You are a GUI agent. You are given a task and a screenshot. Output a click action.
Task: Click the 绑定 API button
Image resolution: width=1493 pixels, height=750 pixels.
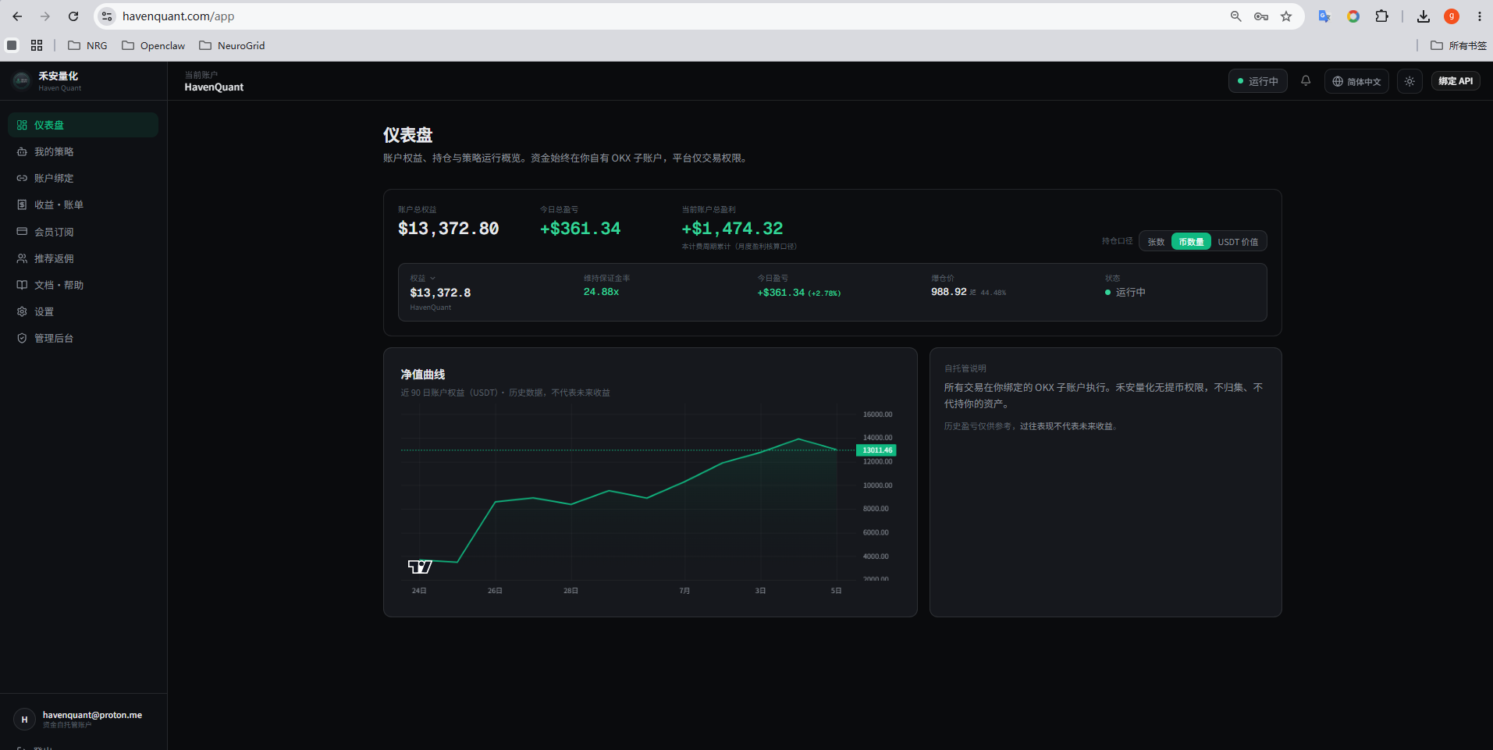1456,81
